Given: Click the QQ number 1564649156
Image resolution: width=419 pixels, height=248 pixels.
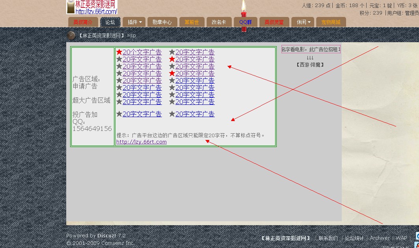Looking at the screenshot, I should [92, 129].
